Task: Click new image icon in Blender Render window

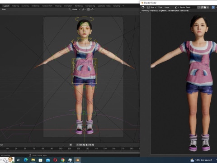Action: [x=202, y=7]
